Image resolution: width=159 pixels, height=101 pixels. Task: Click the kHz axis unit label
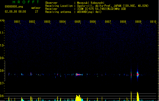2,20
